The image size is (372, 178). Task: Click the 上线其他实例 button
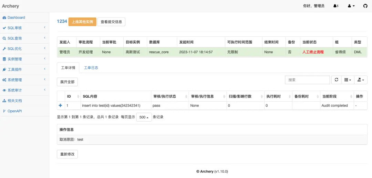[x=82, y=22]
